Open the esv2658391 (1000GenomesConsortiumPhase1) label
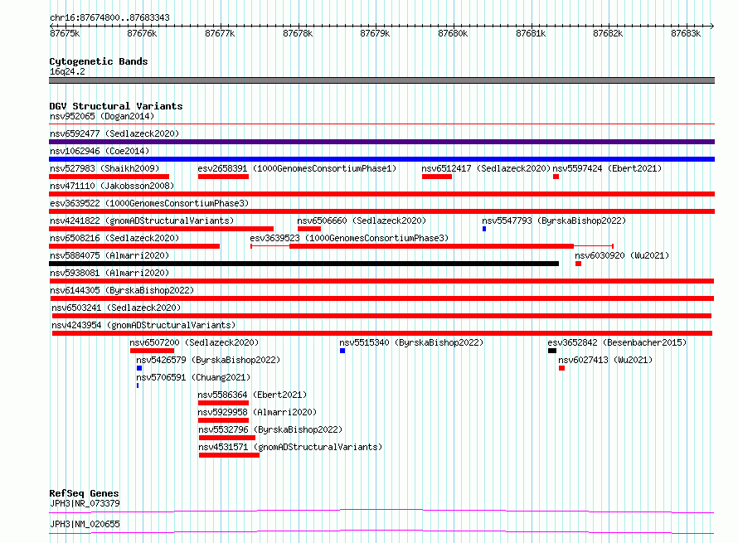This screenshot has height=543, width=738. 297,168
